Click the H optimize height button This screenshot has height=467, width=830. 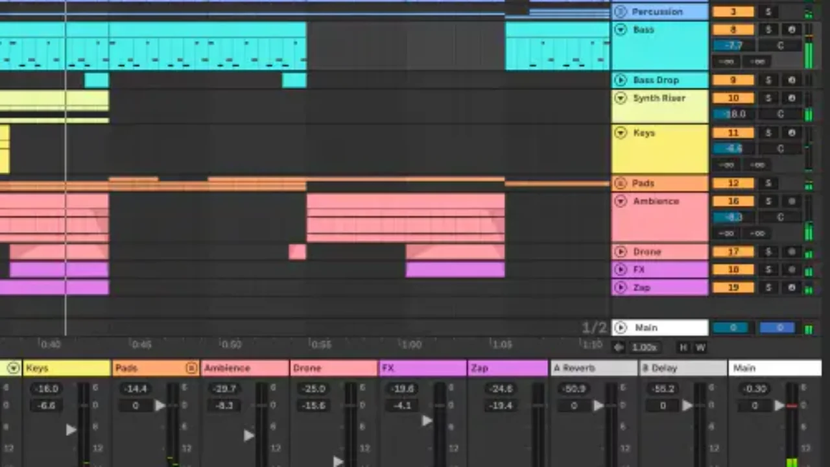click(683, 348)
